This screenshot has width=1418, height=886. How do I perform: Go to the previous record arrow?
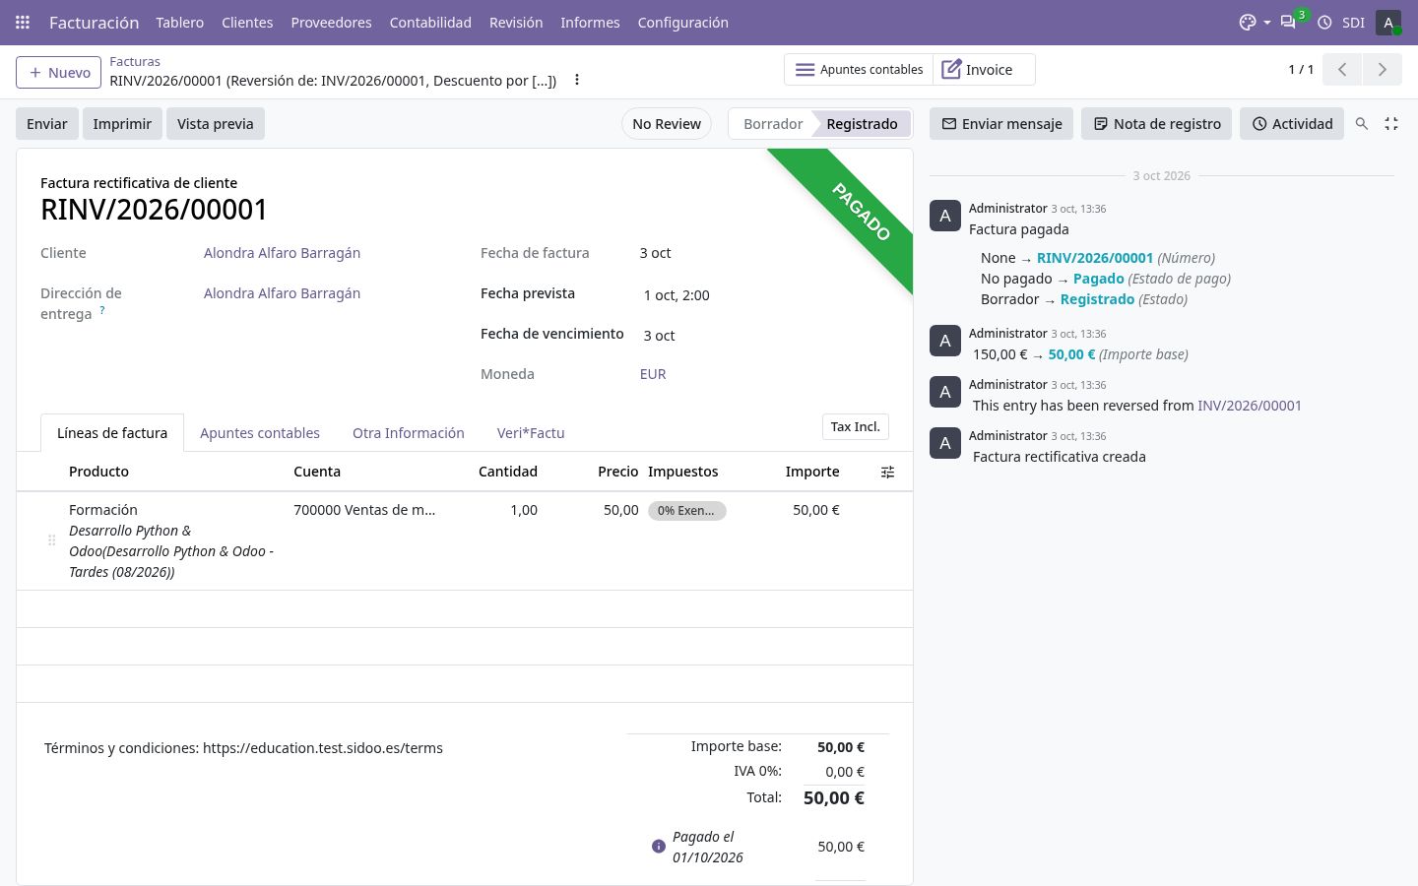(1342, 69)
